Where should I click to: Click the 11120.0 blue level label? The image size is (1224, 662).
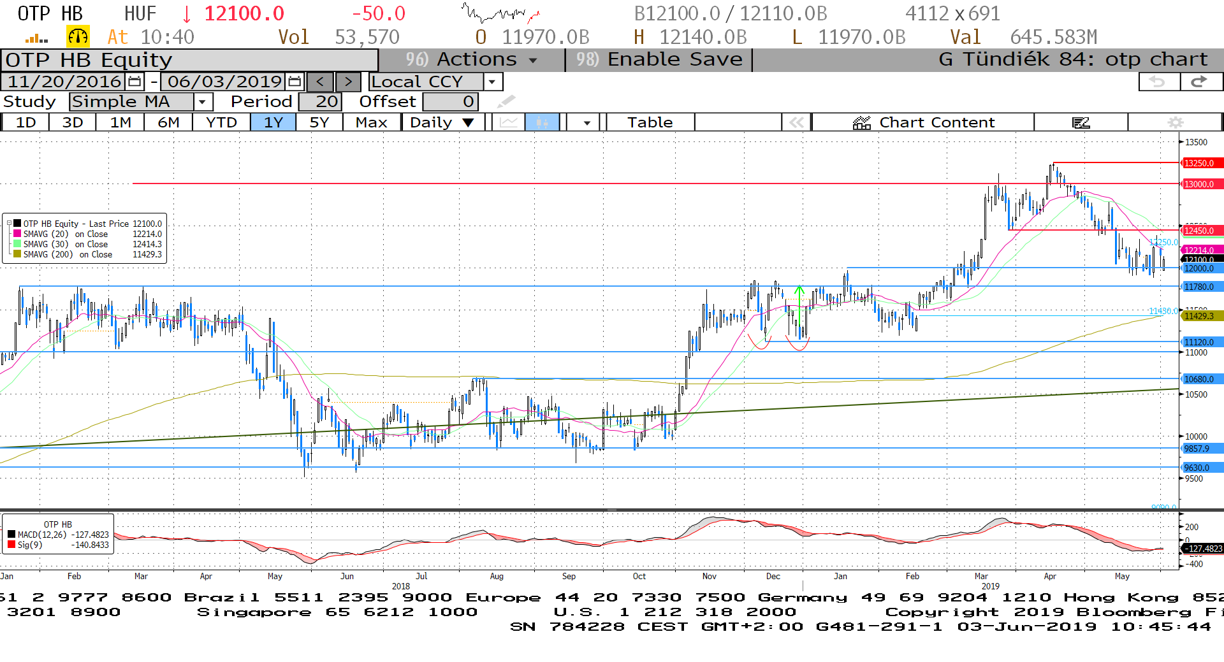1202,342
